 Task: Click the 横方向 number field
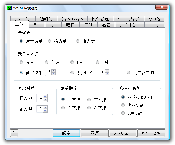click(40, 98)
